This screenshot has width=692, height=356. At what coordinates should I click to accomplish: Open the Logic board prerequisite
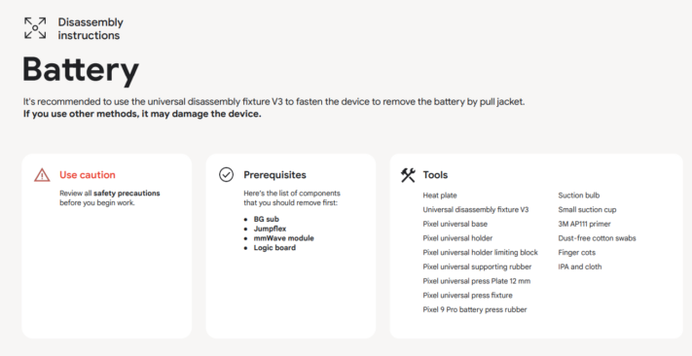pyautogui.click(x=274, y=248)
